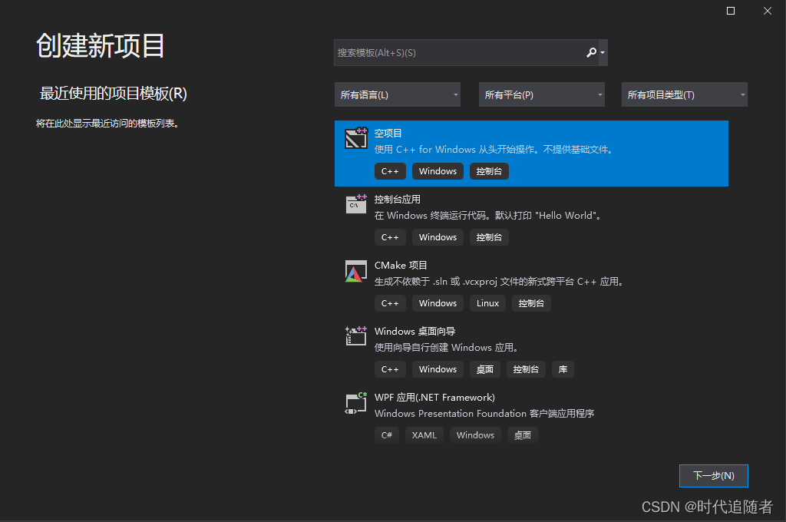Click the 控制台应用 template title

(x=398, y=199)
